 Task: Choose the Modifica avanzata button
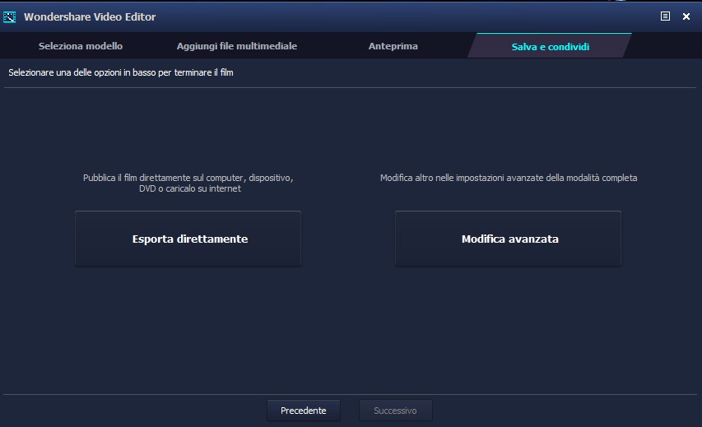click(508, 239)
